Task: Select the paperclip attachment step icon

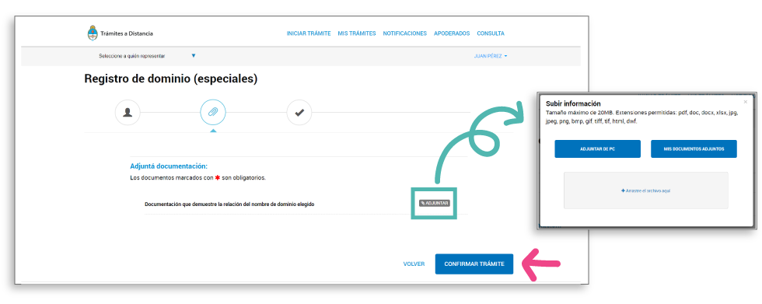Action: point(213,113)
